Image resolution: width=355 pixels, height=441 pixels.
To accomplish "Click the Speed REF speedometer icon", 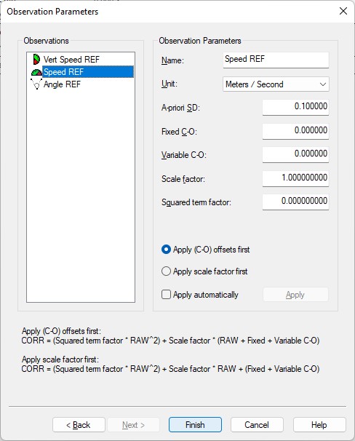I will tap(36, 72).
